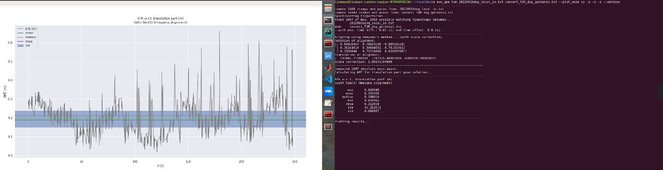Click the y-axis tick label 0.6
This screenshot has width=663, height=170.
[x=10, y=43]
